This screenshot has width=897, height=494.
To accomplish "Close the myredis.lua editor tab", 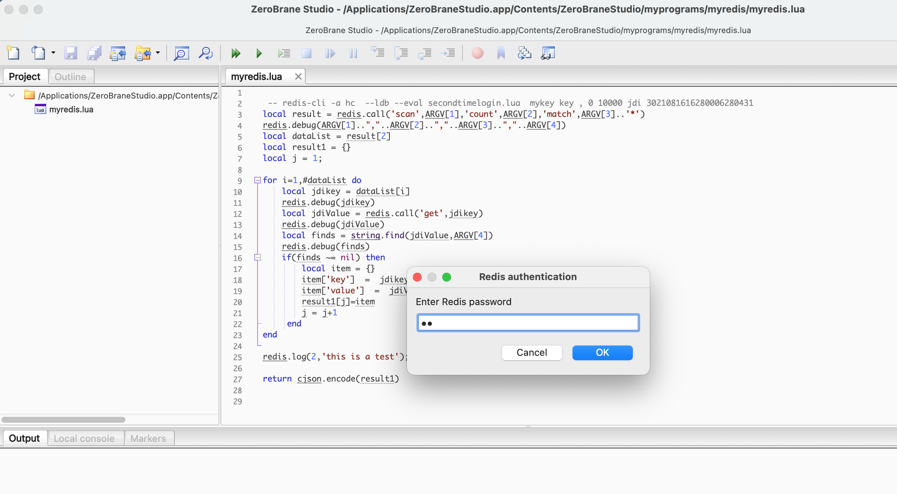I will (x=298, y=76).
